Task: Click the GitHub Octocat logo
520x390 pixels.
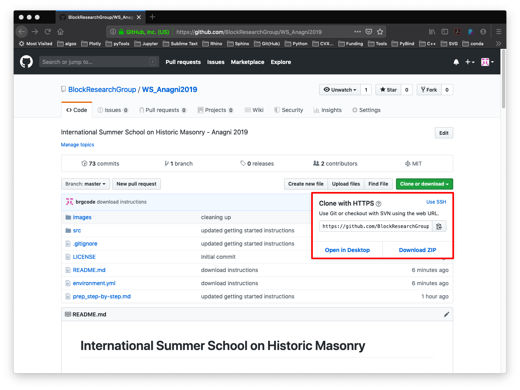Action: (x=26, y=62)
